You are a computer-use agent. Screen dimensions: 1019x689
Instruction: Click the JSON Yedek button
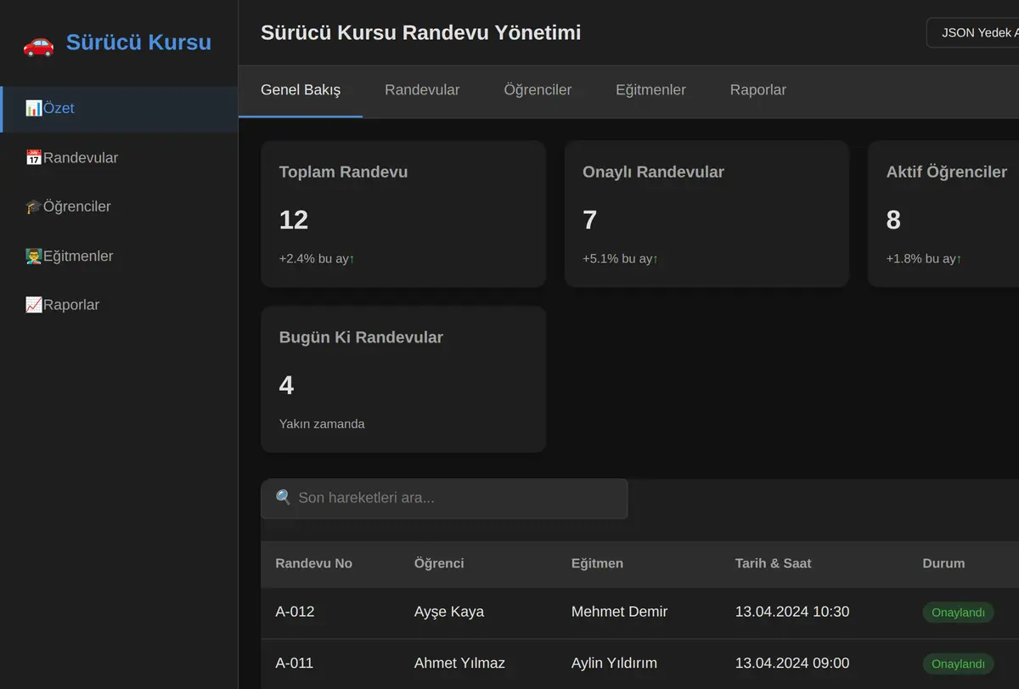click(x=973, y=33)
